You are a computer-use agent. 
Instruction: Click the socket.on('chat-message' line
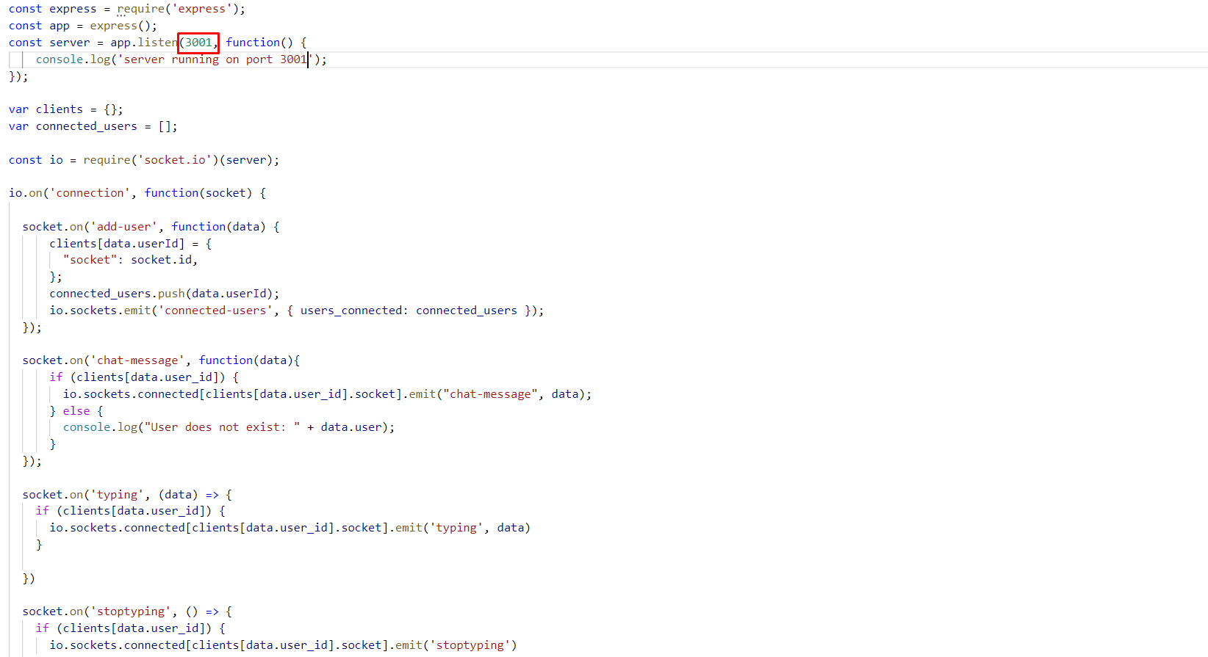point(161,360)
